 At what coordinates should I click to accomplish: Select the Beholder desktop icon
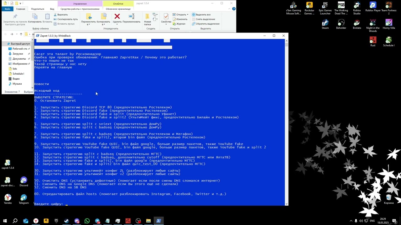pyautogui.click(x=341, y=24)
